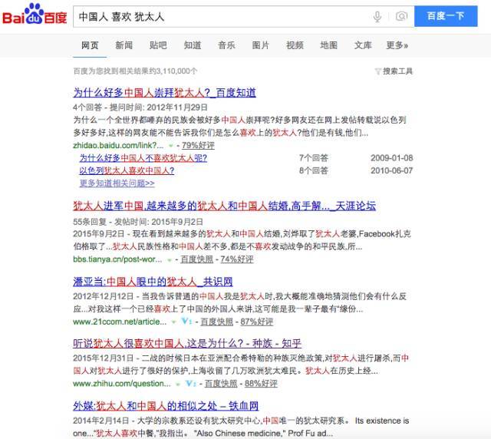Open result 为什么好多中国人崇拜犹太人?_百度知道
491x439 pixels.
pyautogui.click(x=164, y=93)
